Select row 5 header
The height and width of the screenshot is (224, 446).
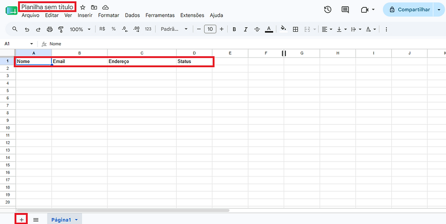pos(8,90)
